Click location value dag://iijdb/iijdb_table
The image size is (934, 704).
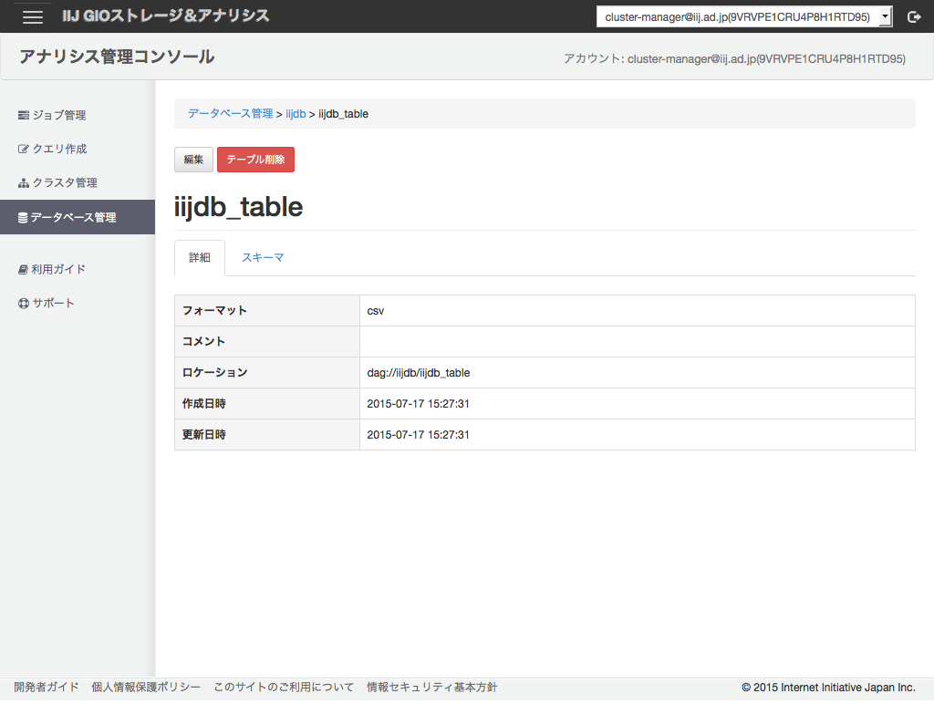[418, 373]
